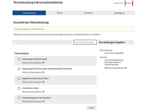Click the Ersterteilung einer Fahrerlaubnis label

pyautogui.click(x=36, y=98)
